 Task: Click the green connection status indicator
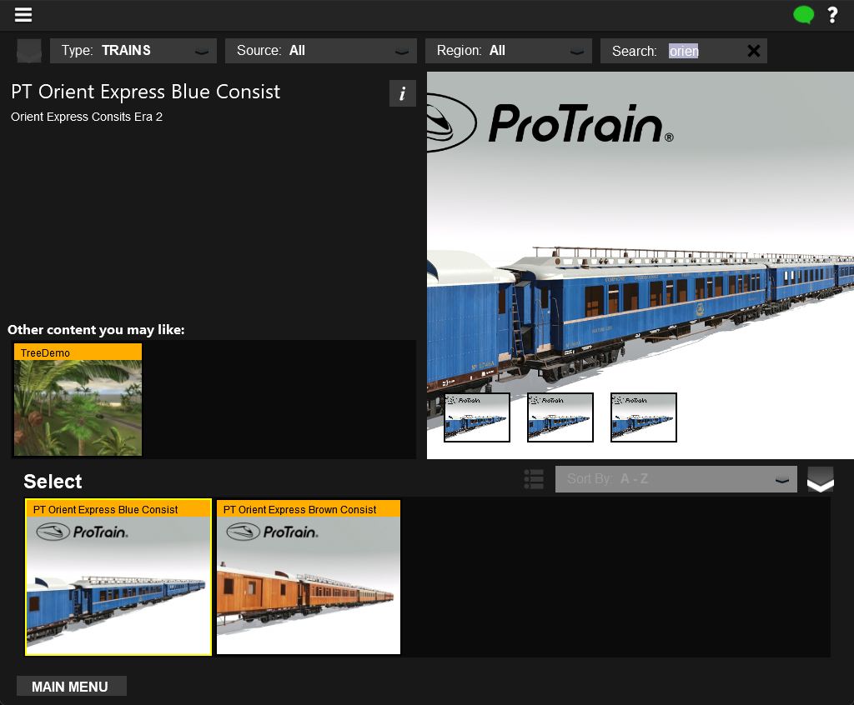(x=803, y=14)
